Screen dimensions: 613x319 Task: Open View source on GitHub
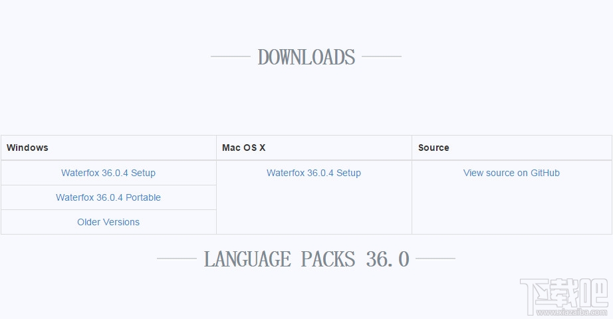511,173
